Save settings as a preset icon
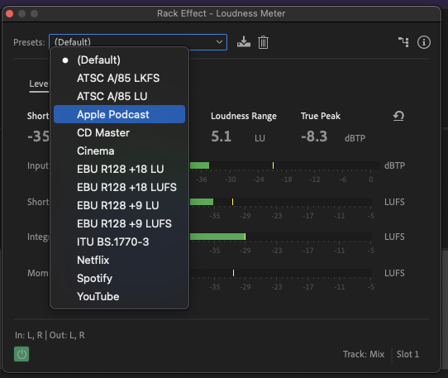Viewport: 448px width, 378px height. pos(244,42)
